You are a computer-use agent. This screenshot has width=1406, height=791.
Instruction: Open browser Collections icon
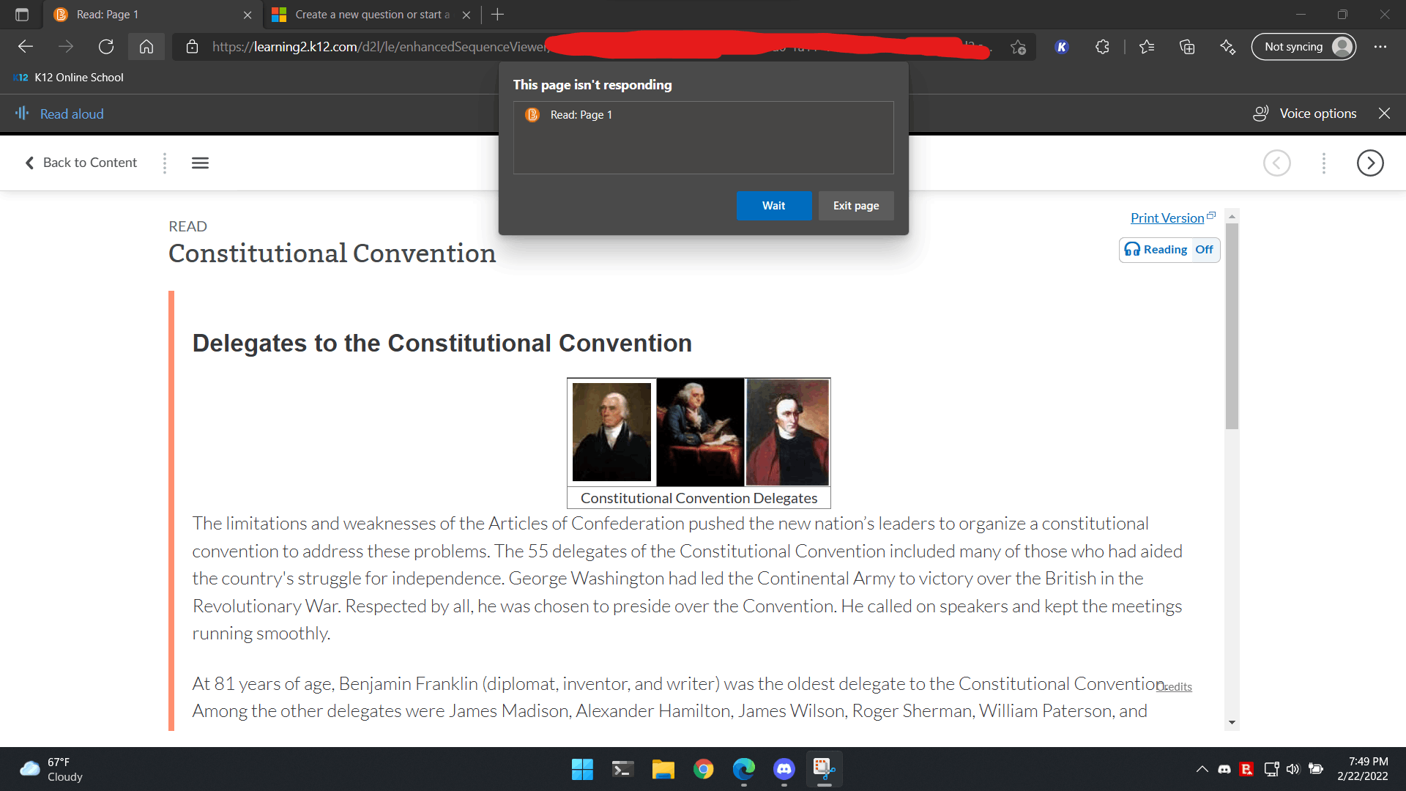coord(1187,47)
